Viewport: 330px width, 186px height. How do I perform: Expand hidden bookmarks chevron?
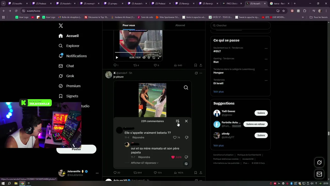pyautogui.click(x=303, y=17)
